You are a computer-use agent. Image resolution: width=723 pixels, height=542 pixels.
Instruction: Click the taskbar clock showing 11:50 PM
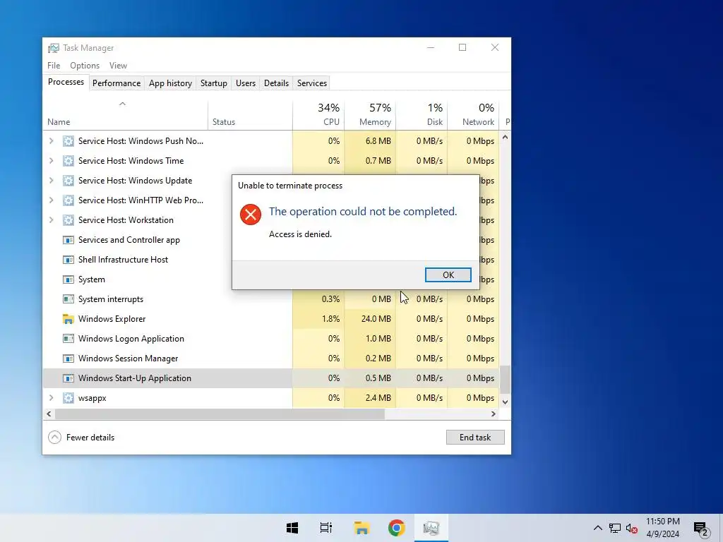662,528
